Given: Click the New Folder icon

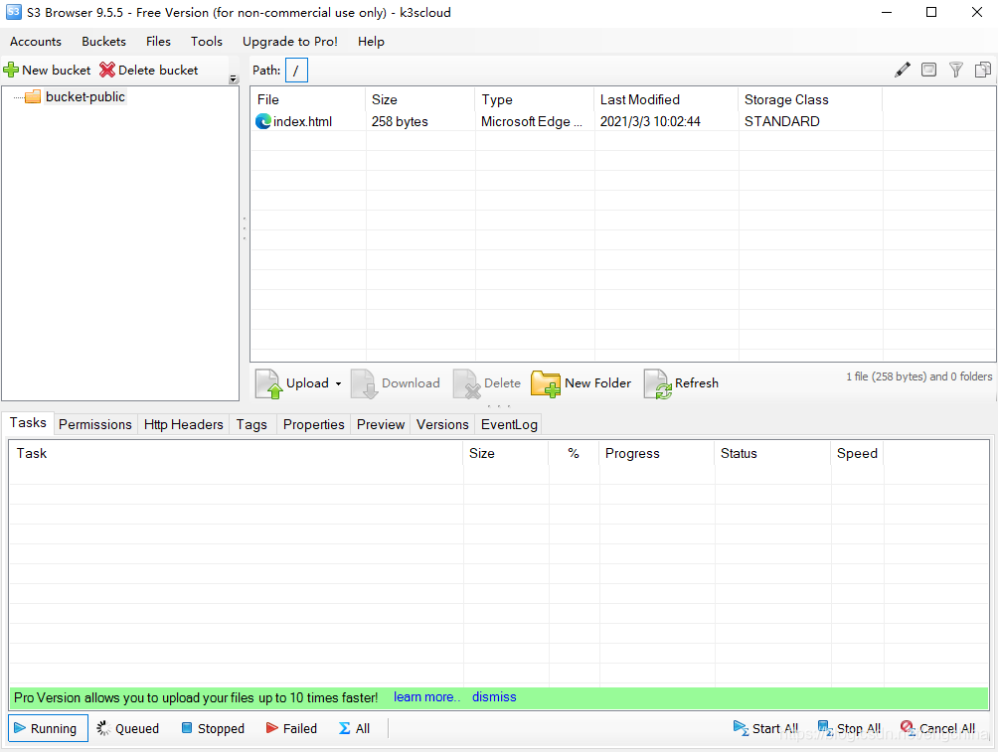Looking at the screenshot, I should (546, 383).
